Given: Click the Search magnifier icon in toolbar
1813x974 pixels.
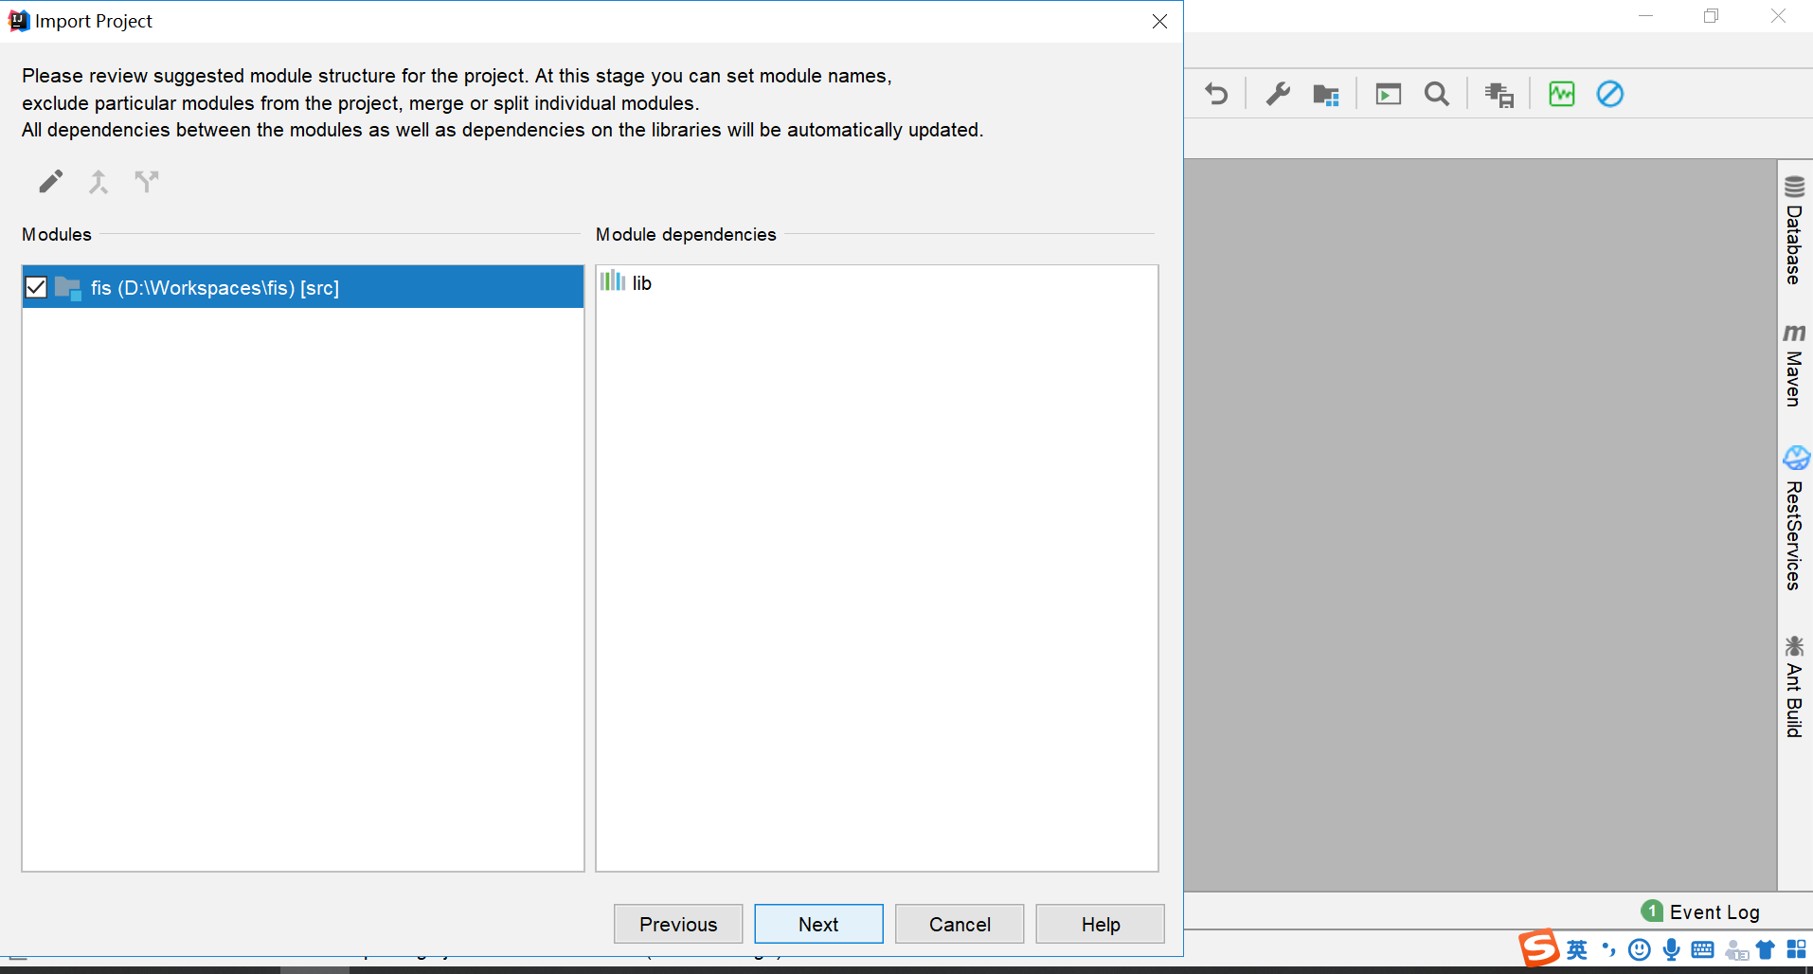Looking at the screenshot, I should click(x=1437, y=94).
